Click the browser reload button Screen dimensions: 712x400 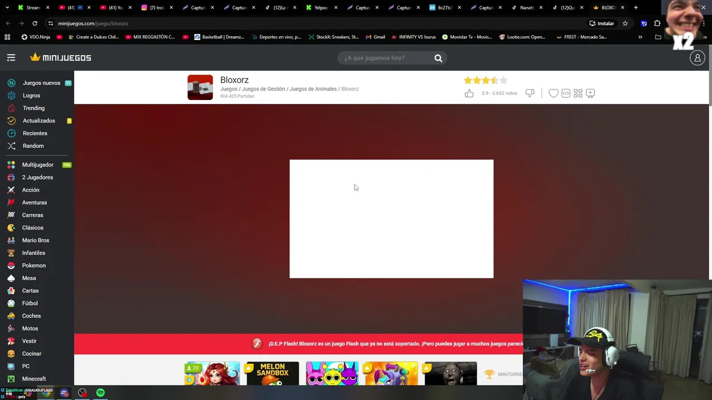34,23
